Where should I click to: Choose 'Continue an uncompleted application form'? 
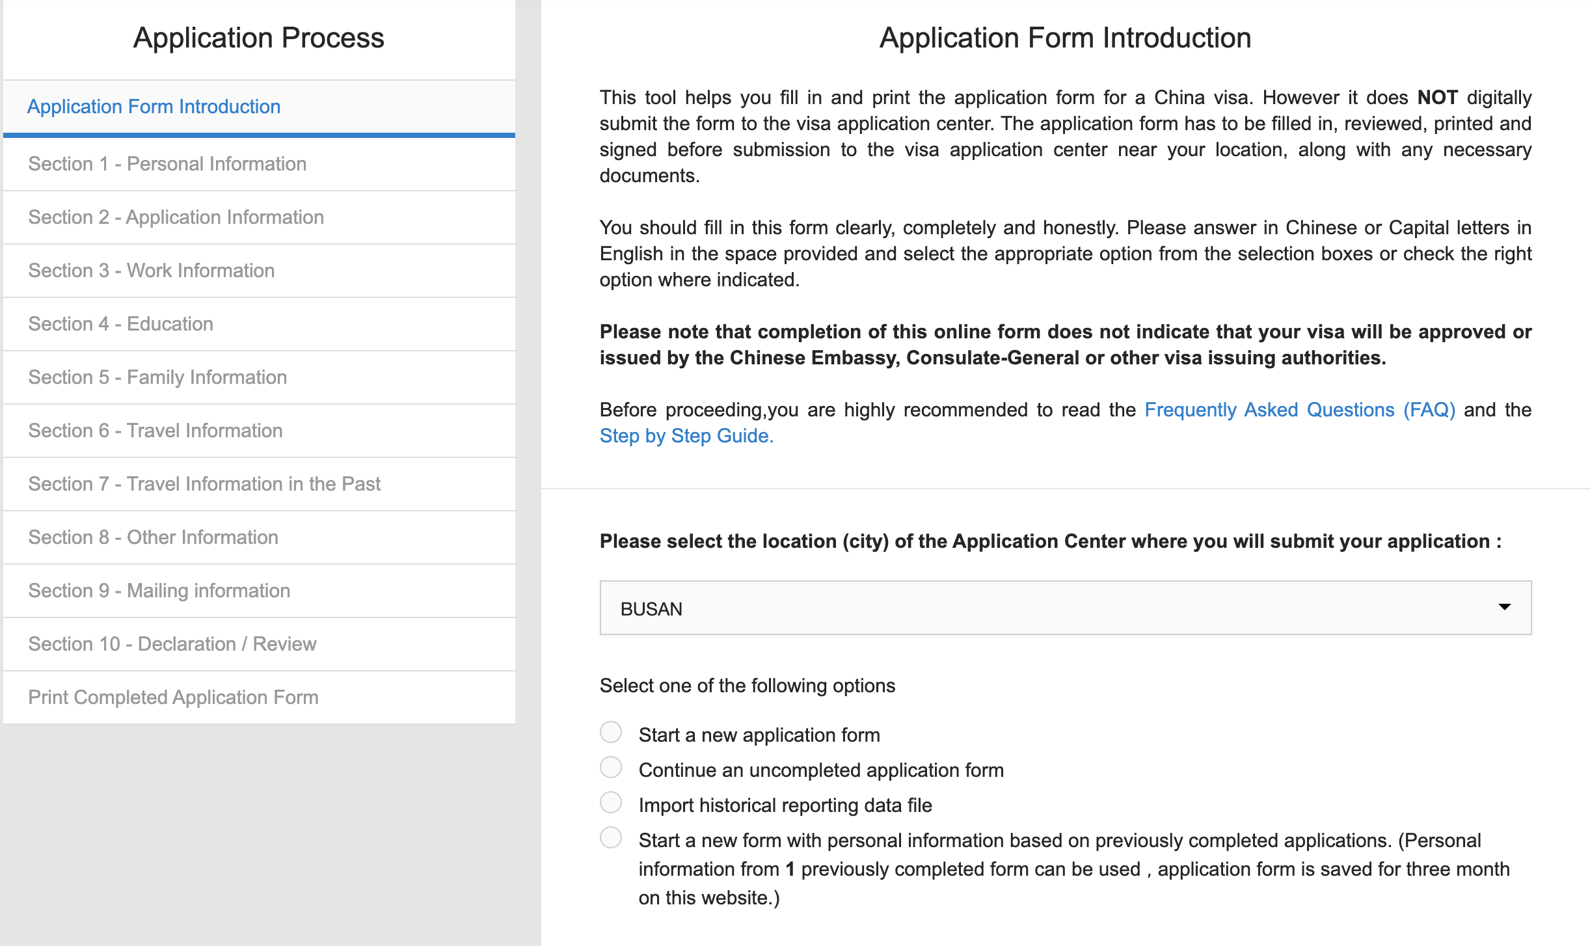click(611, 768)
